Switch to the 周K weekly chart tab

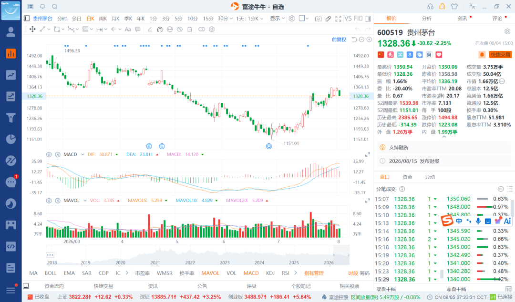point(103,19)
